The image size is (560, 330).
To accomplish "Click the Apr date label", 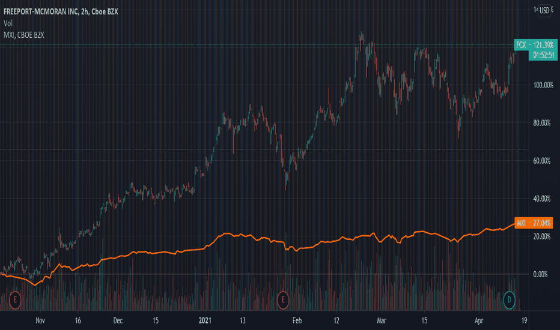I will coord(478,320).
